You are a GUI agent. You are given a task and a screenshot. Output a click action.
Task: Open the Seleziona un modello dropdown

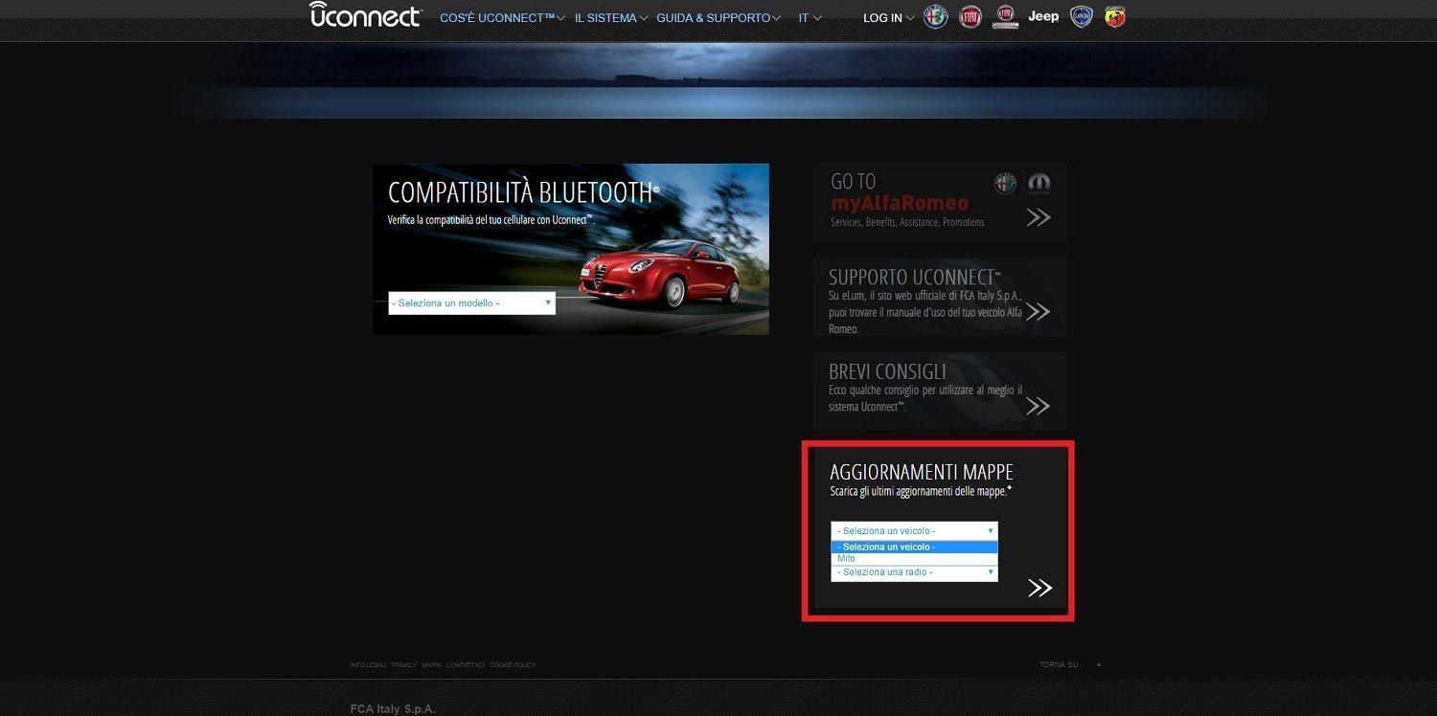pyautogui.click(x=472, y=302)
